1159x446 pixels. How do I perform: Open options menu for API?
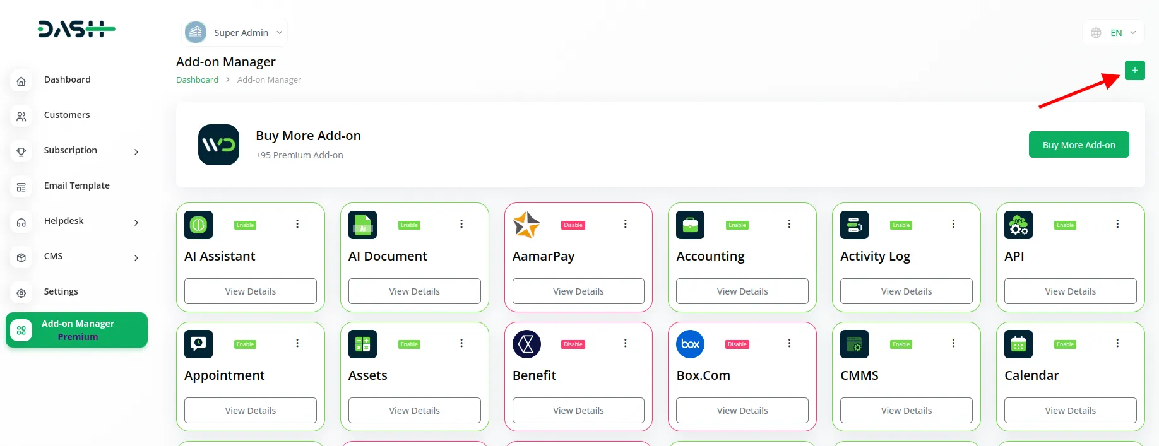pyautogui.click(x=1117, y=224)
